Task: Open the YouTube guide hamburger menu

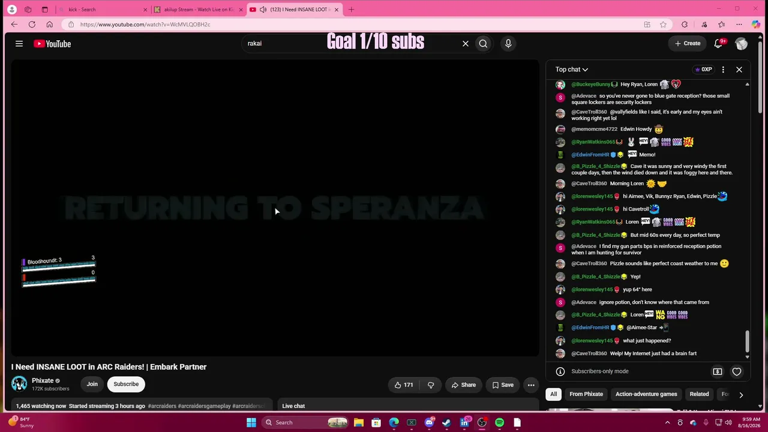Action: click(19, 44)
